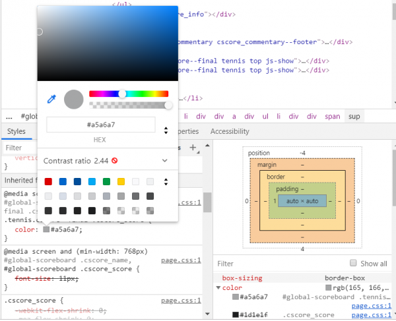396x321 pixels.
Task: Click the border label in box model
Action: 276,177
